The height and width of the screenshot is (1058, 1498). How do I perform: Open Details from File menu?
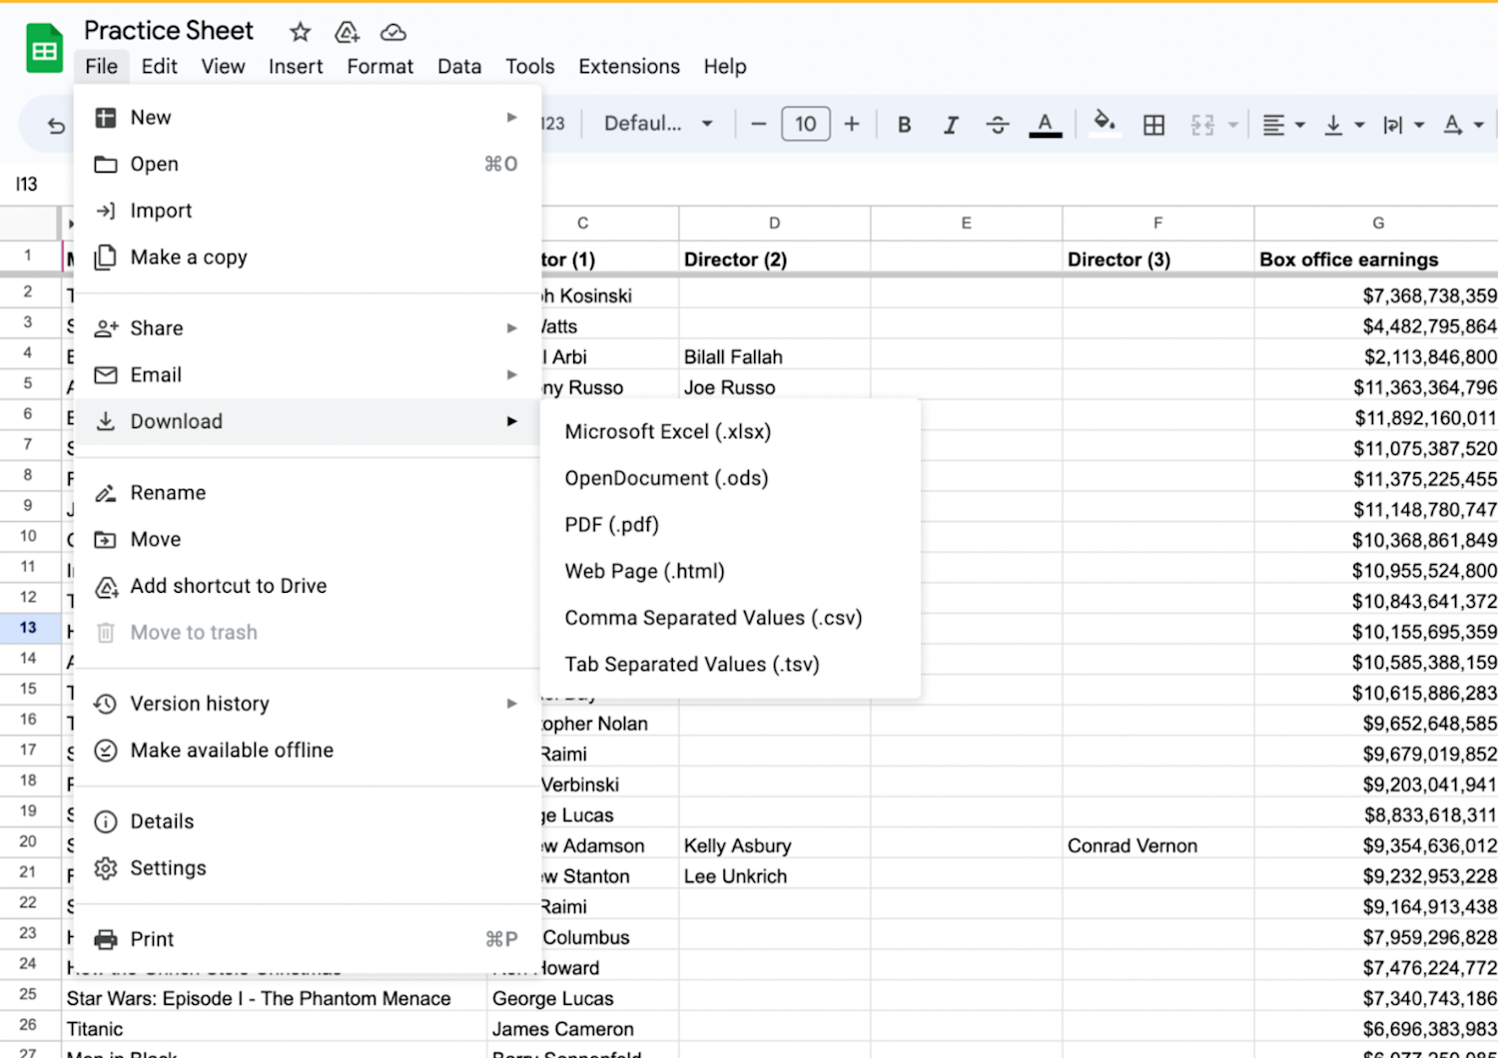(308, 821)
